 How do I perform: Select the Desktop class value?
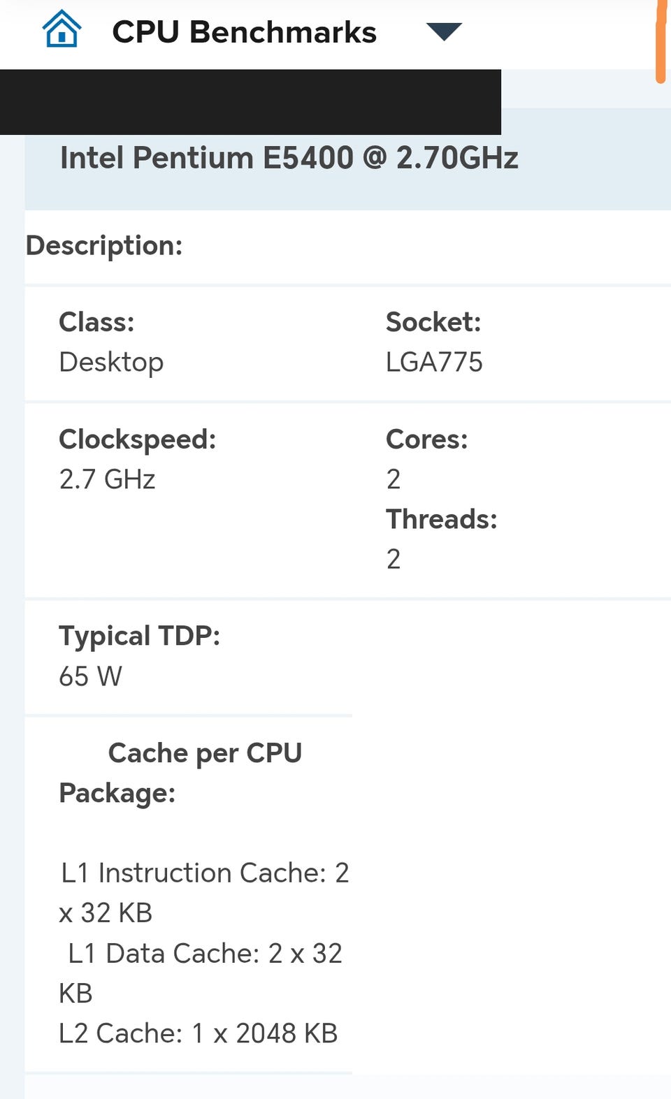tap(111, 362)
